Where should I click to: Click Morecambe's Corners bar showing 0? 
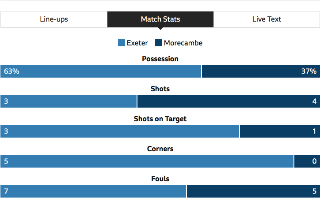(307, 161)
